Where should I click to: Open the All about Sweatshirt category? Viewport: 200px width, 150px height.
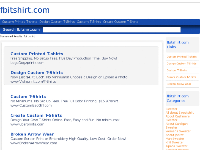tap(180, 113)
